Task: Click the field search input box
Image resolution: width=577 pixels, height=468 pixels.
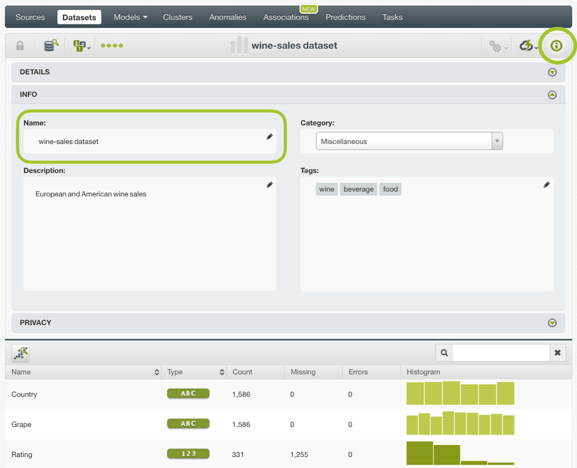Action: pos(500,353)
